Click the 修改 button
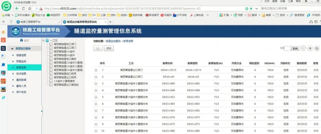The height and width of the screenshot is (134, 321). (x=109, y=48)
